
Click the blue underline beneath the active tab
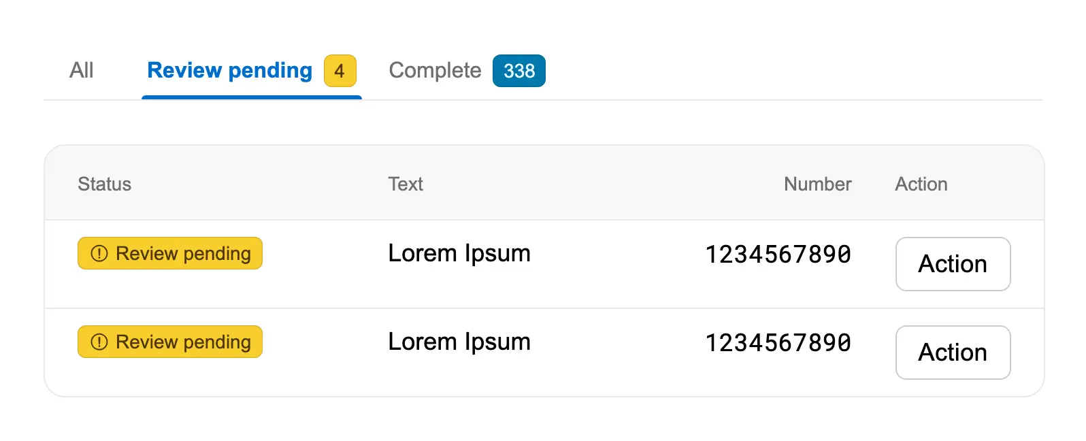click(252, 97)
